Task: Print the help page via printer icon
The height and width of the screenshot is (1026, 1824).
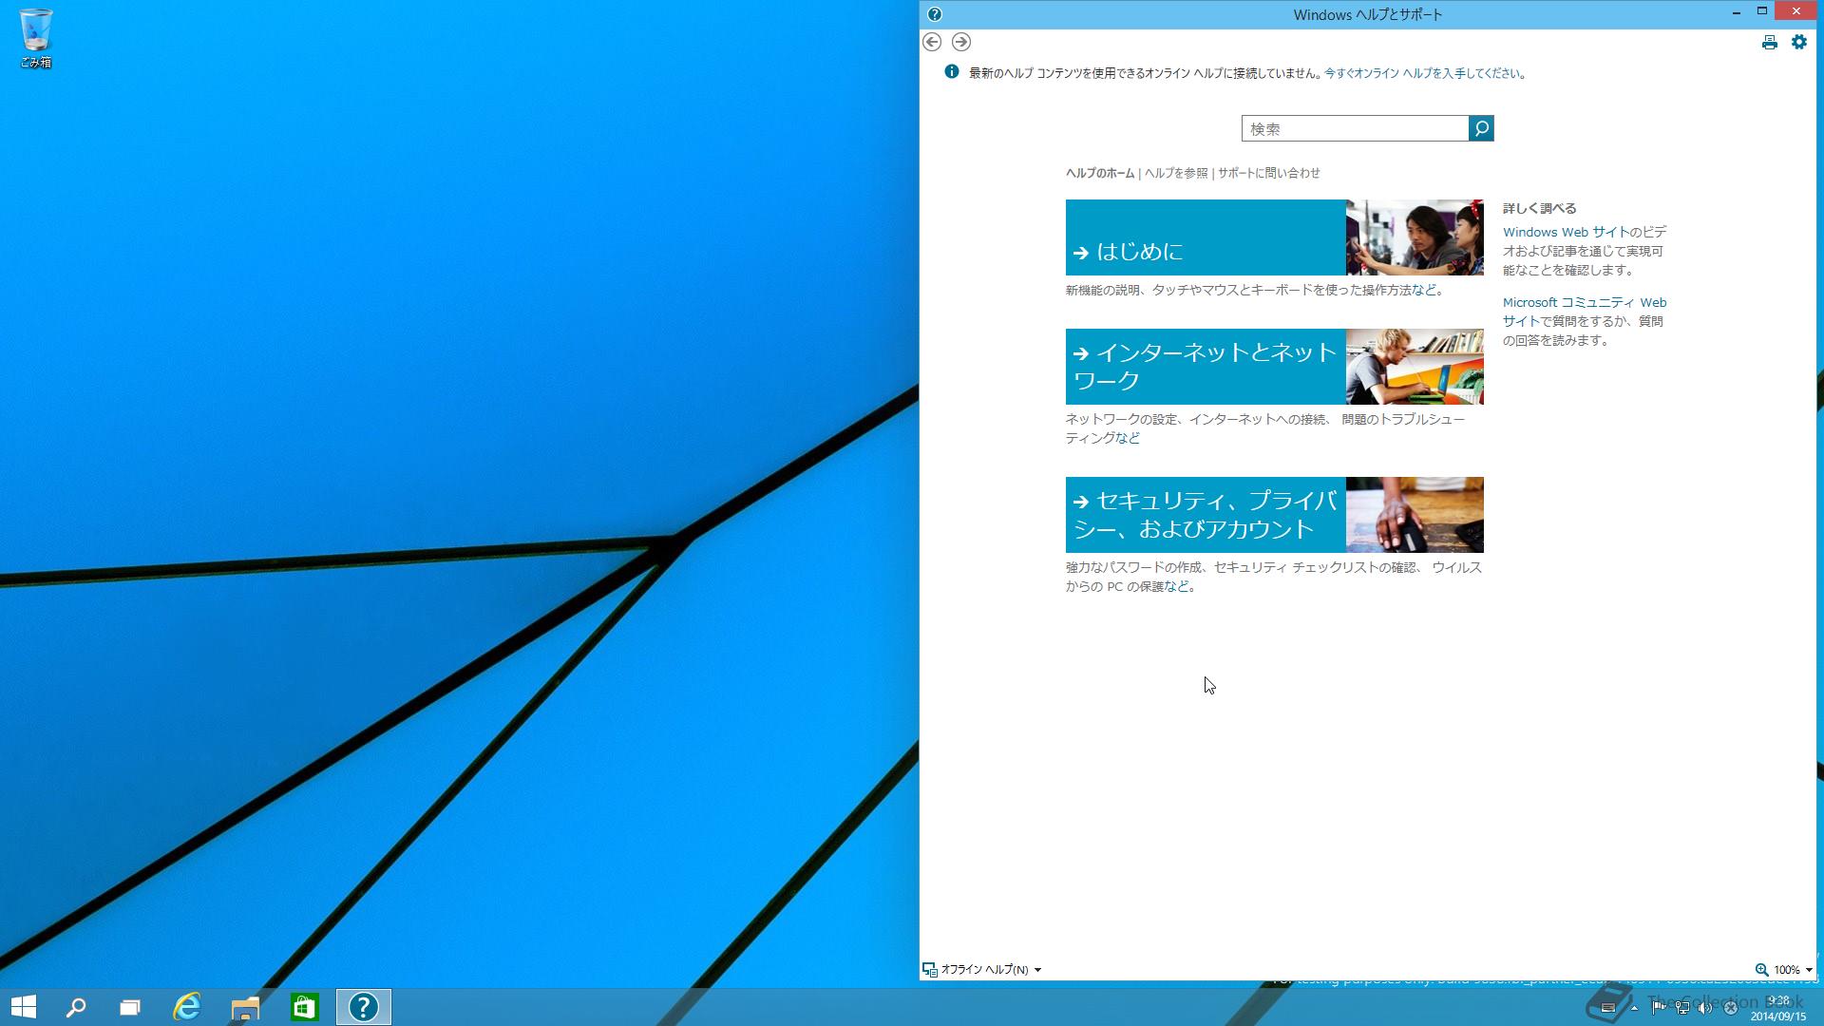Action: [x=1769, y=42]
